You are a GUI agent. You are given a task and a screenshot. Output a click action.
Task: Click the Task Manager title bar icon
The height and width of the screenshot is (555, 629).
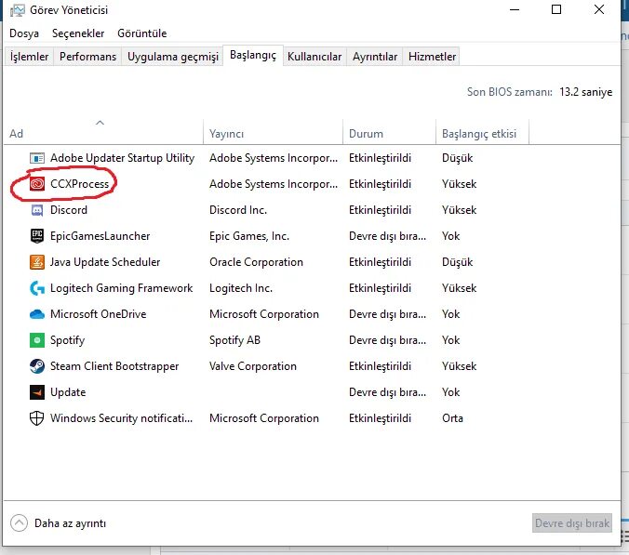(x=18, y=10)
